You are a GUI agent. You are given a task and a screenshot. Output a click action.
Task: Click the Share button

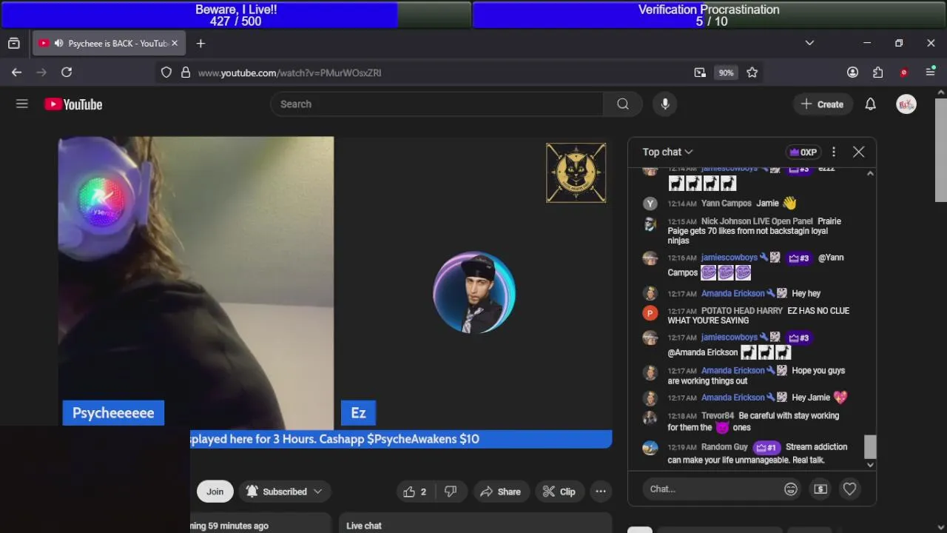pos(500,492)
